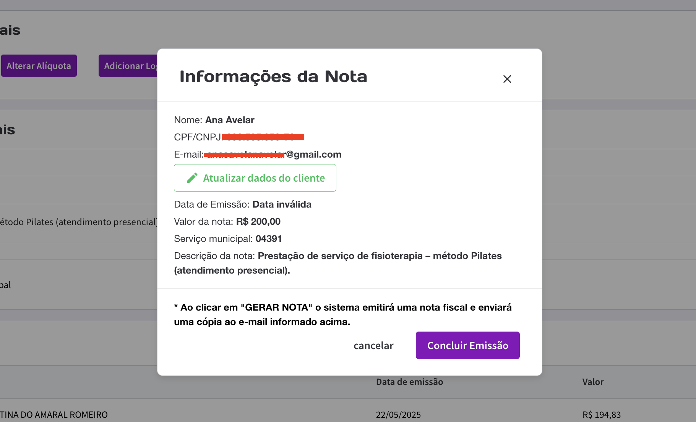Click the partially hidden Adicionar button
The height and width of the screenshot is (422, 696).
[x=128, y=66]
